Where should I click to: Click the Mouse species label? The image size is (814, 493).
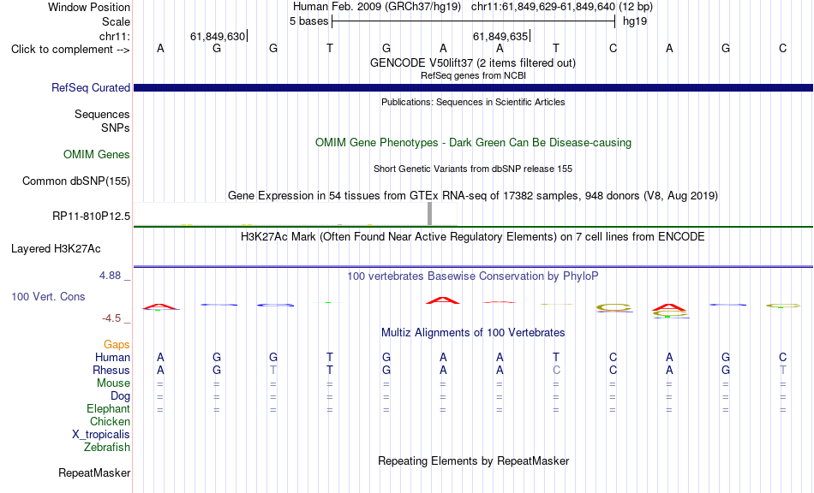click(113, 383)
